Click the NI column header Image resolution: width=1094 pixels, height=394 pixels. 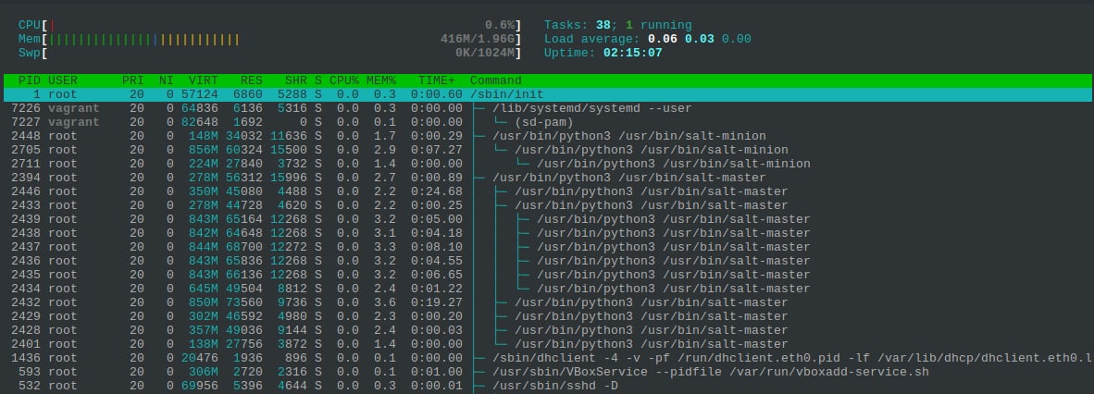click(x=166, y=80)
